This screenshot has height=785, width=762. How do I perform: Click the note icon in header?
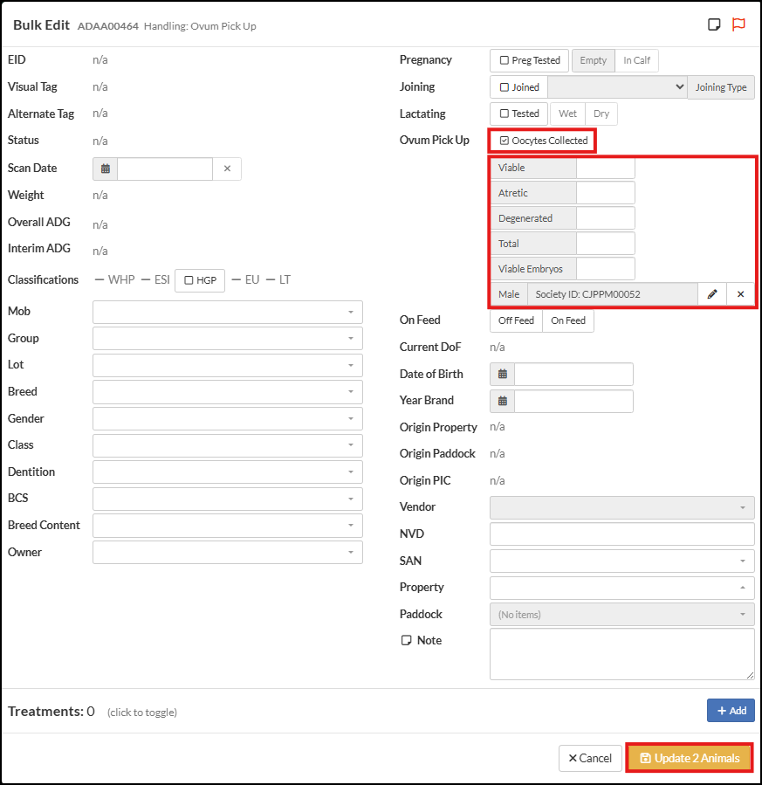tap(714, 24)
